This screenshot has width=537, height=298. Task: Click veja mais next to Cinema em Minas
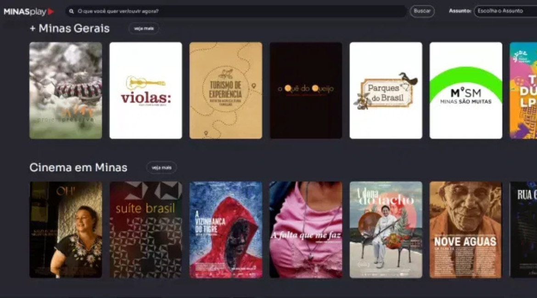coord(161,168)
